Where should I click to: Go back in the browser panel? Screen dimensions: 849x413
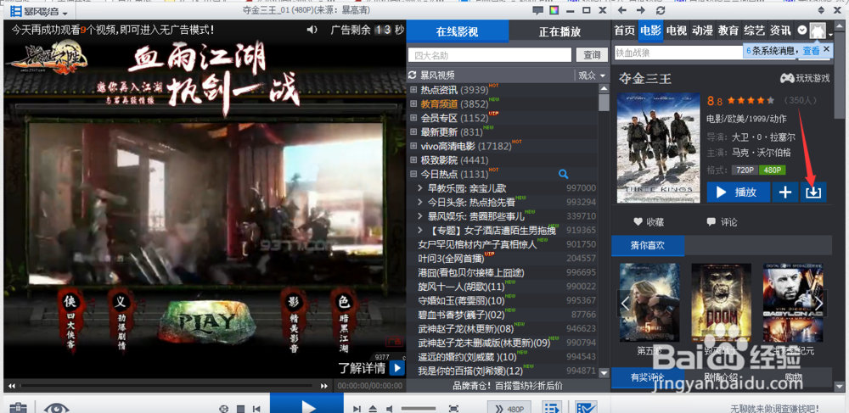[622, 10]
